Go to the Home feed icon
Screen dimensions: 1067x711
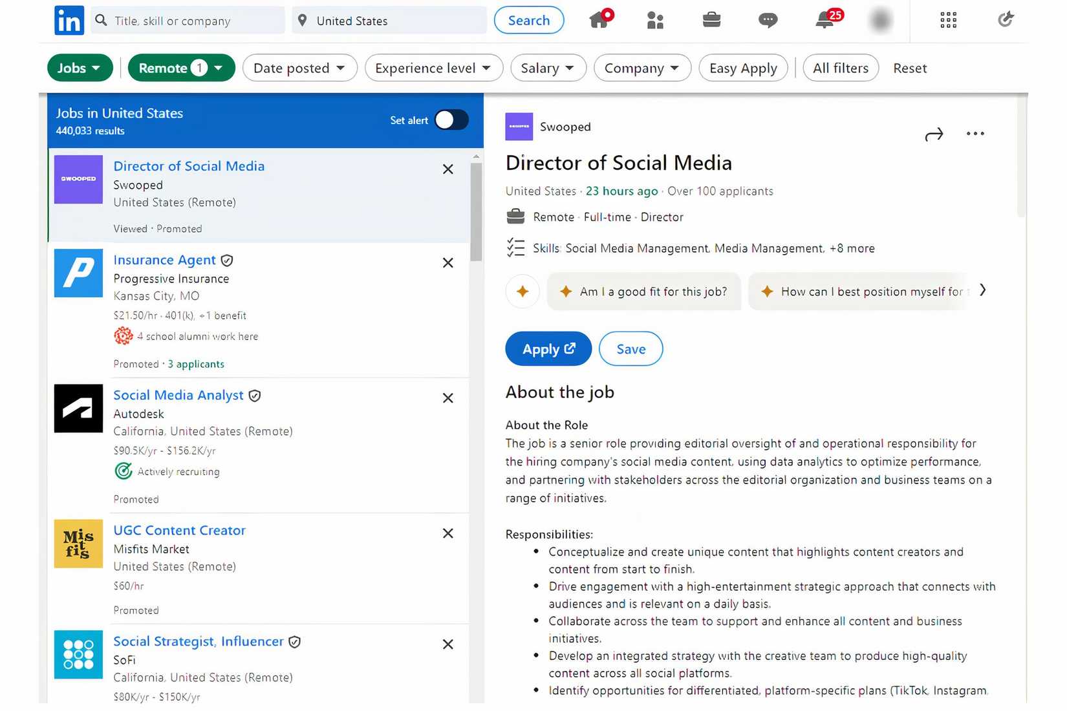[x=600, y=19]
